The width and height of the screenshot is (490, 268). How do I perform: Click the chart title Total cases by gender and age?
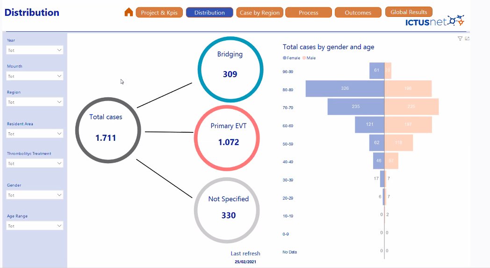[328, 47]
